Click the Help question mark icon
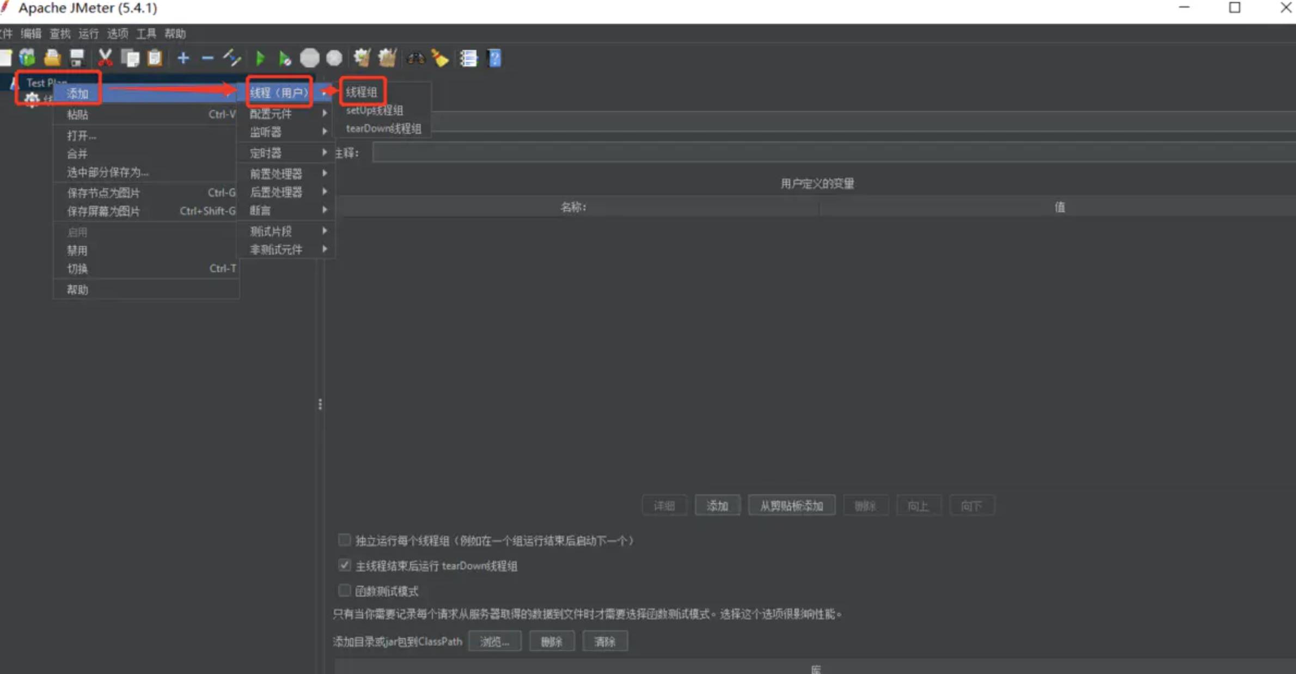This screenshot has height=674, width=1296. pyautogui.click(x=494, y=58)
